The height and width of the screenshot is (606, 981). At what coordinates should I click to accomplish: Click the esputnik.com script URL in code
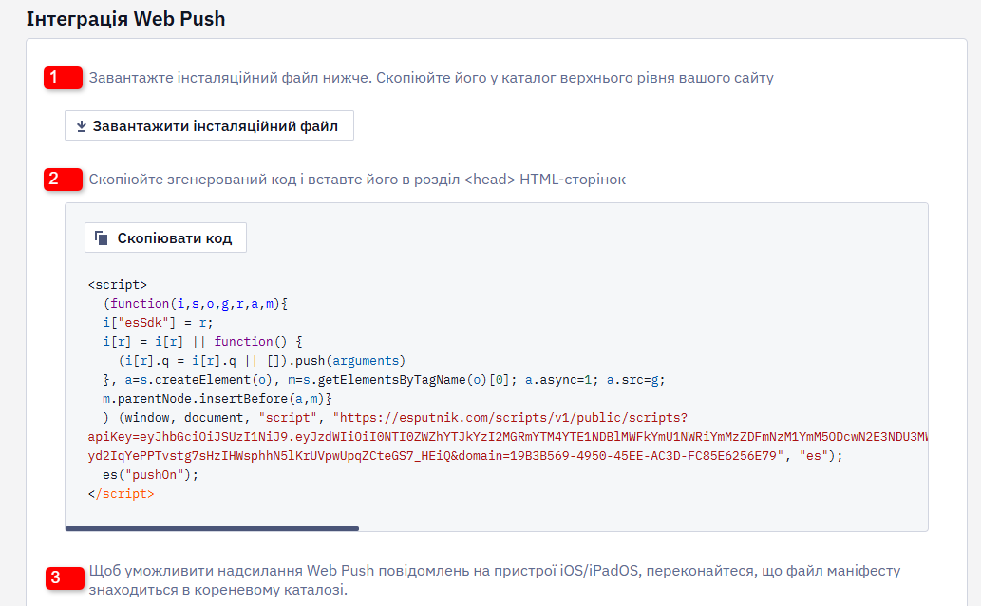pos(514,418)
